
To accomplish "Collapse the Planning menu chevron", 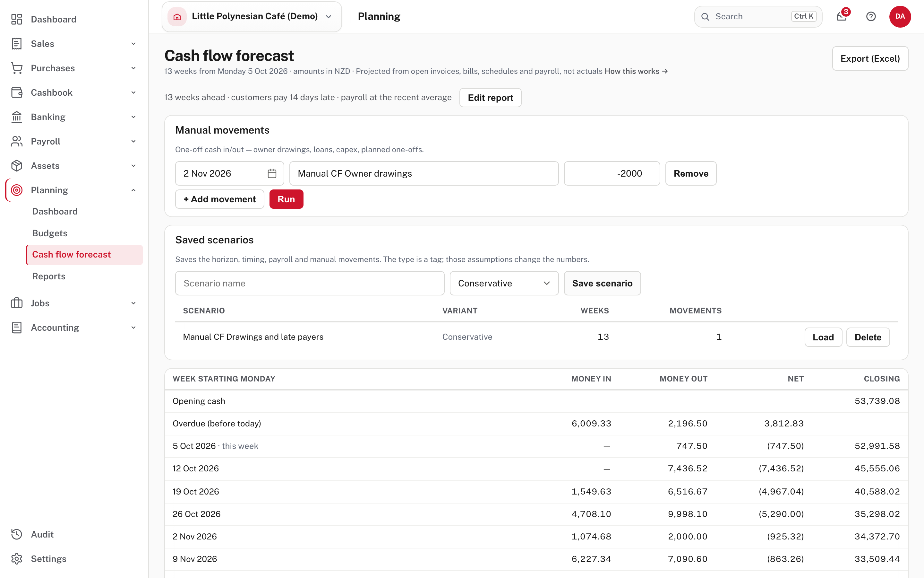I will (x=133, y=190).
